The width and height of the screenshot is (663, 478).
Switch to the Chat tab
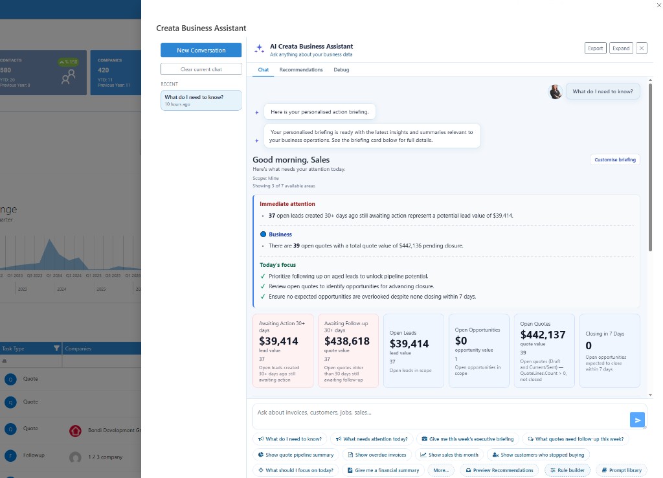[x=263, y=70]
